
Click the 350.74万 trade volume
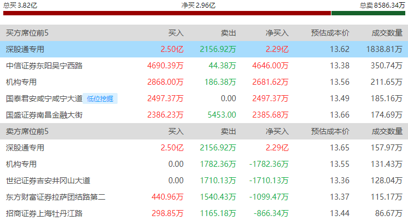(387, 66)
